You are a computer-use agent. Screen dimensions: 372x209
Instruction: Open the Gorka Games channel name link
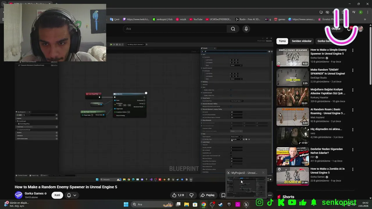pyautogui.click(x=34, y=193)
